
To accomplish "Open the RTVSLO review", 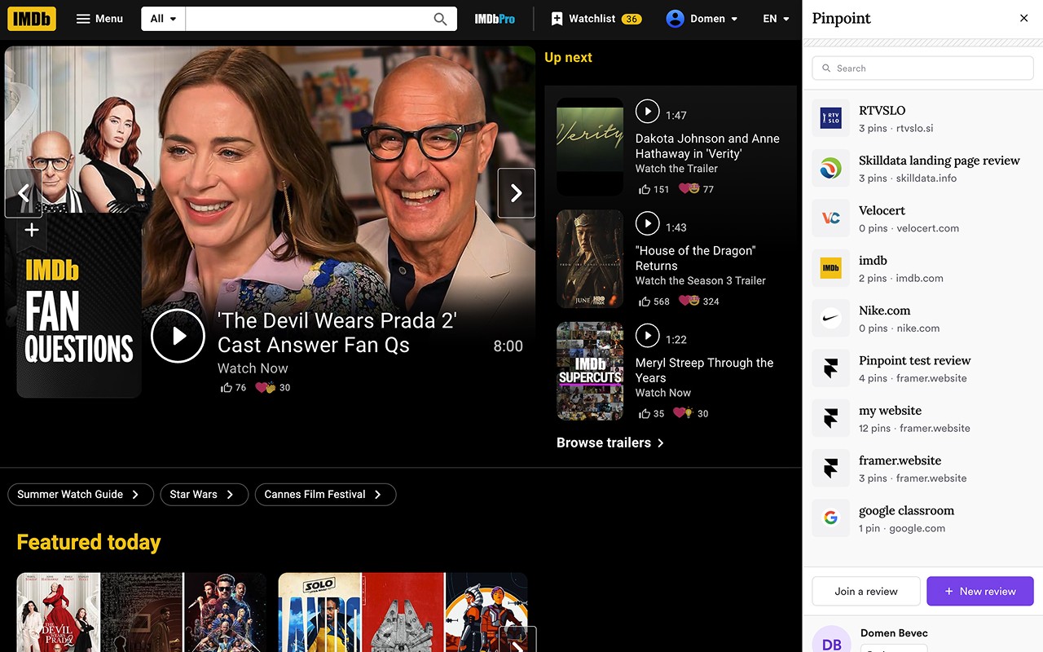I will 922,119.
